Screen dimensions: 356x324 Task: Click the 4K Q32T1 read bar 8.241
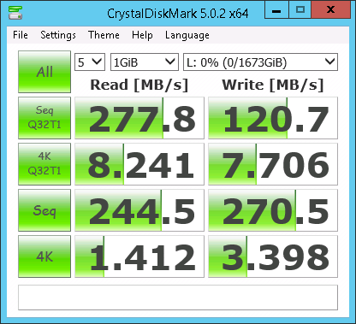pos(139,164)
